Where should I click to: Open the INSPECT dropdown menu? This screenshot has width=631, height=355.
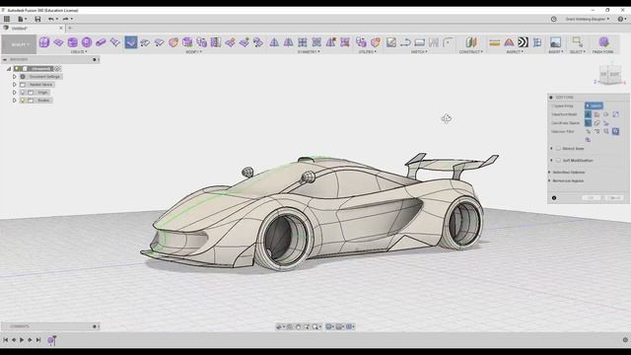coord(515,51)
